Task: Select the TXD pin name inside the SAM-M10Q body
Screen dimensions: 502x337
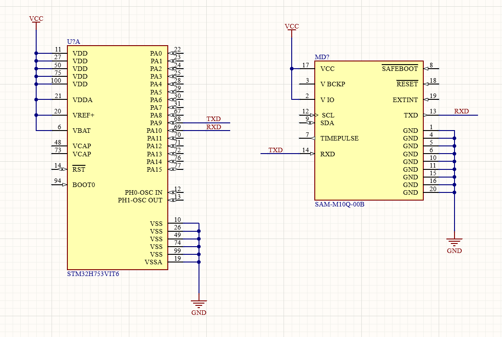Action: (411, 115)
